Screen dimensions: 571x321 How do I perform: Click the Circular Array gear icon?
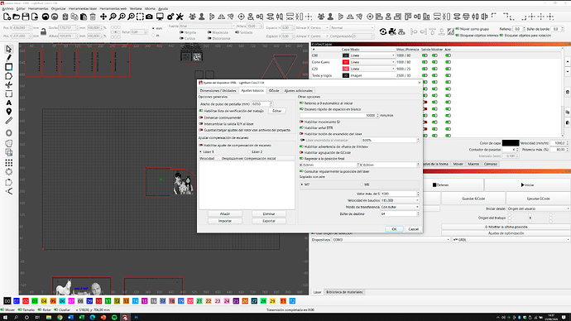click(9, 172)
